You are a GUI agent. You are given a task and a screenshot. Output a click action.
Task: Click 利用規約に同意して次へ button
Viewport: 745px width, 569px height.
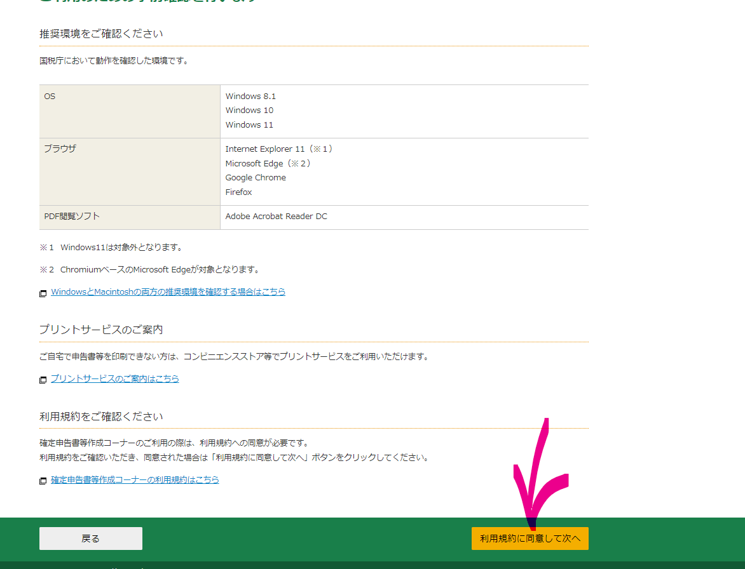[x=530, y=538]
